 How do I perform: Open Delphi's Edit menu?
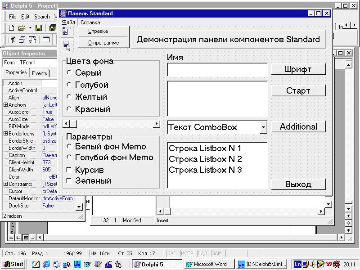tap(25, 17)
